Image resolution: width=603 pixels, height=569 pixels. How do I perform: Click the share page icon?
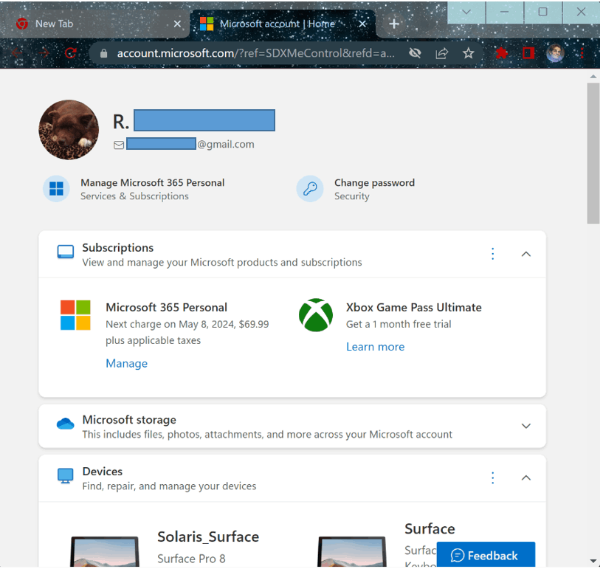pos(442,53)
